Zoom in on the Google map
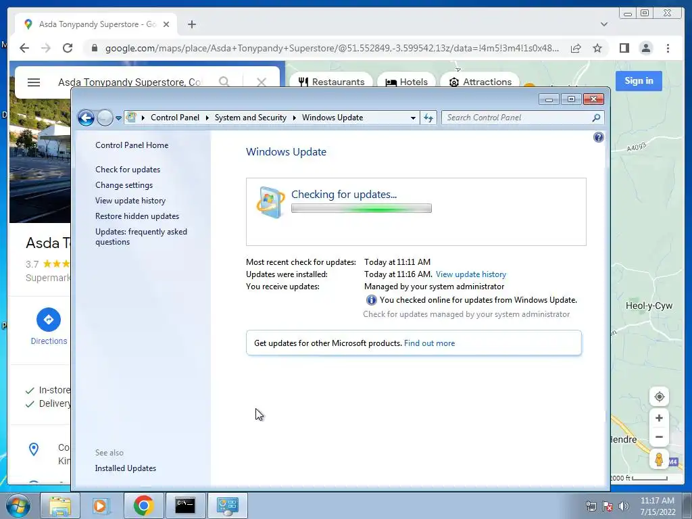 [x=659, y=418]
